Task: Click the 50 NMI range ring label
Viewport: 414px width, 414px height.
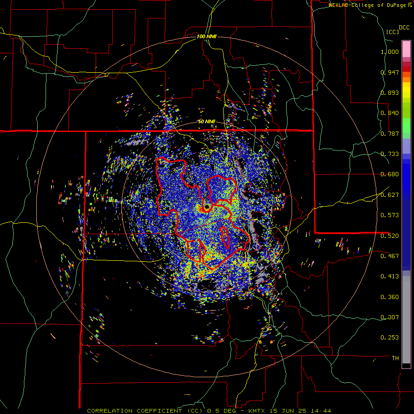Action: click(207, 121)
